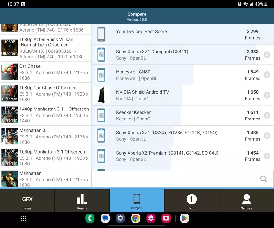Select 1440p Manhattan 3.1.1 Offscreen test
Viewport: 274px width, 228px height.
[x=45, y=115]
